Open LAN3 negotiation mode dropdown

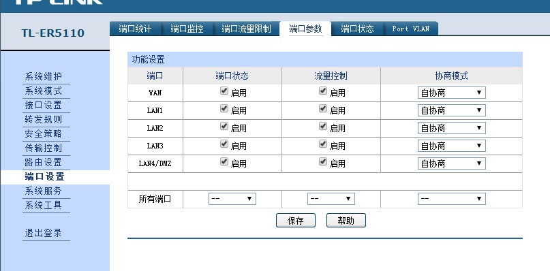[x=451, y=146]
